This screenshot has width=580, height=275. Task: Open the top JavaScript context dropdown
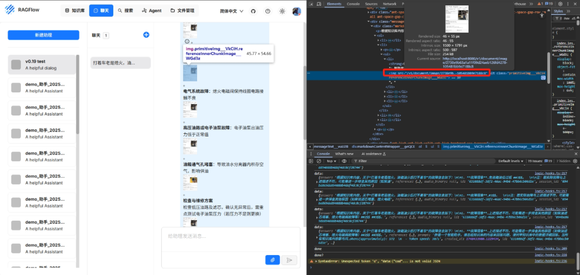[330, 161]
